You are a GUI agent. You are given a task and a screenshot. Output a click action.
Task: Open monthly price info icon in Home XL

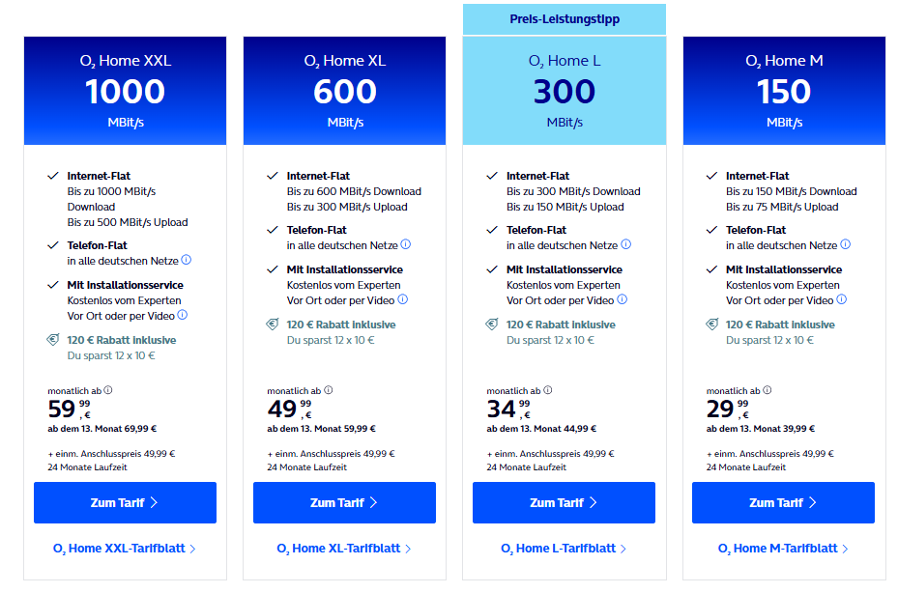[x=328, y=390]
